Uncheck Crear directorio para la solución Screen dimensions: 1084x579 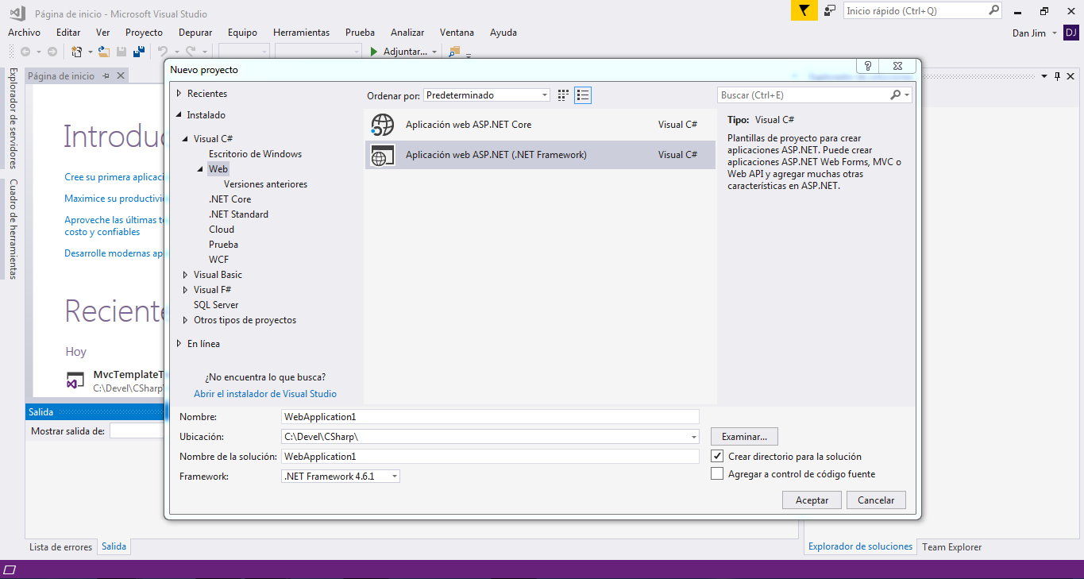tap(717, 457)
